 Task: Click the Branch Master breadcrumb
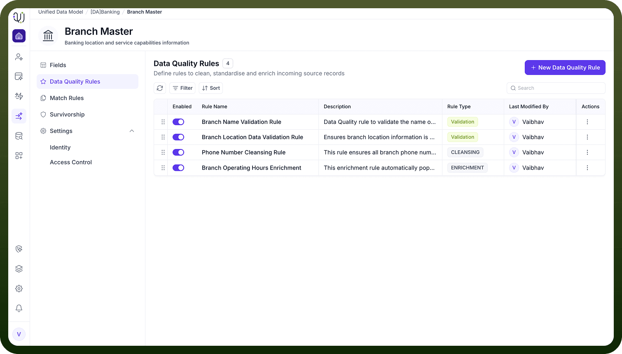point(145,12)
